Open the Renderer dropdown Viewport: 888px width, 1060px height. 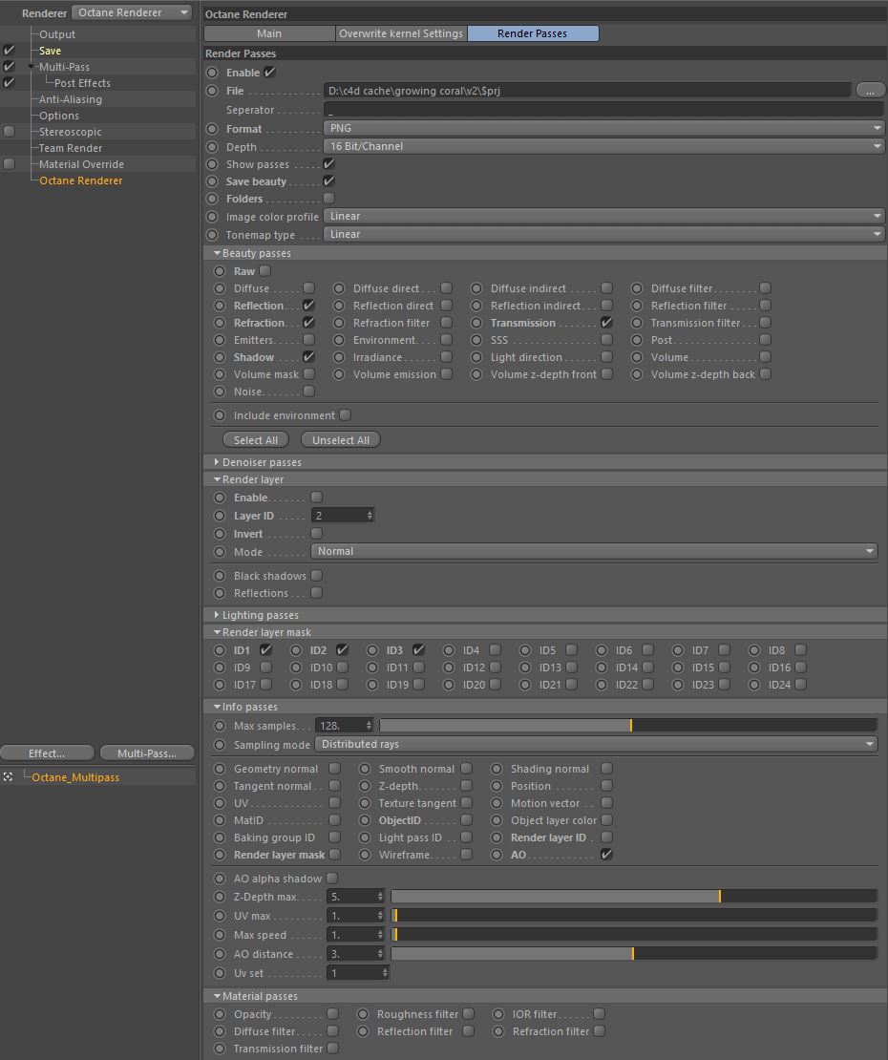[x=133, y=12]
